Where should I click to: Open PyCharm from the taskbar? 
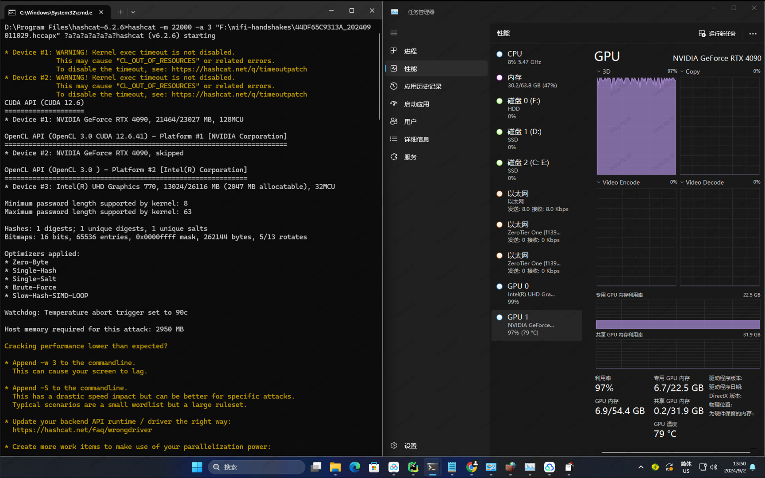[413, 467]
